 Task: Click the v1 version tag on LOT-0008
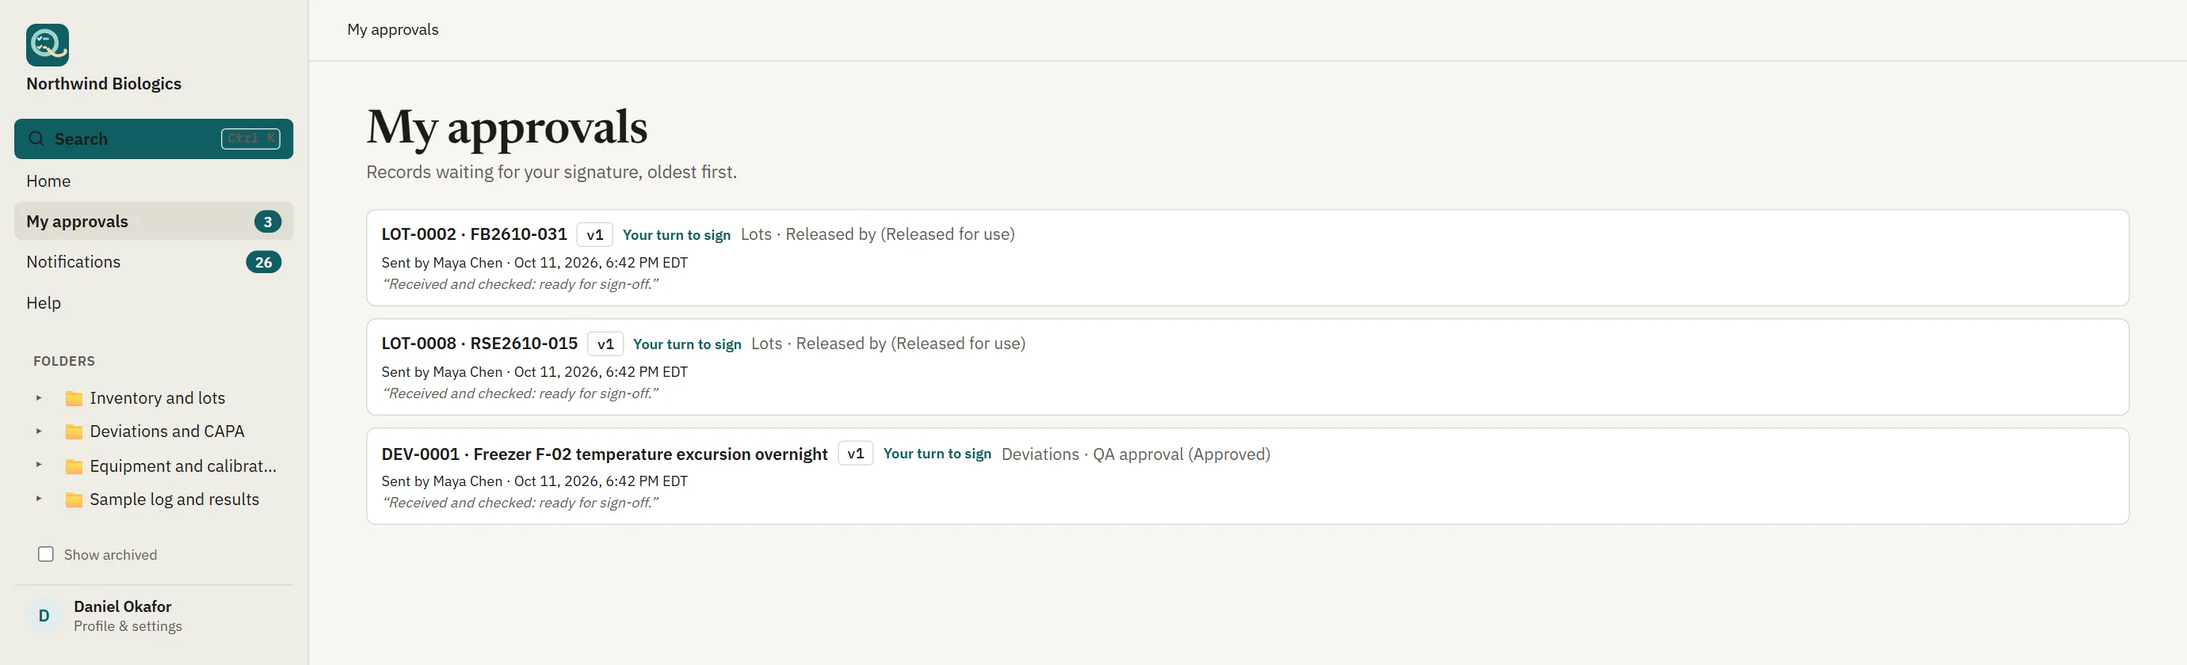605,344
